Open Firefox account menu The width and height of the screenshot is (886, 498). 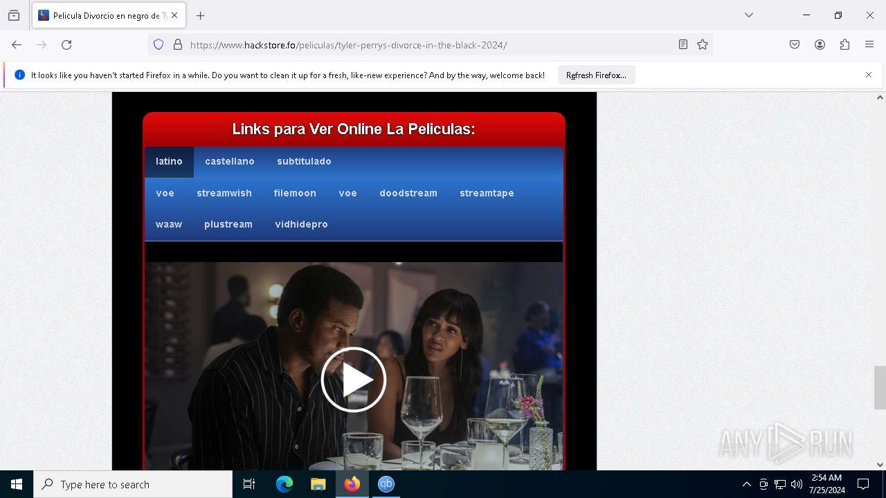tap(820, 45)
